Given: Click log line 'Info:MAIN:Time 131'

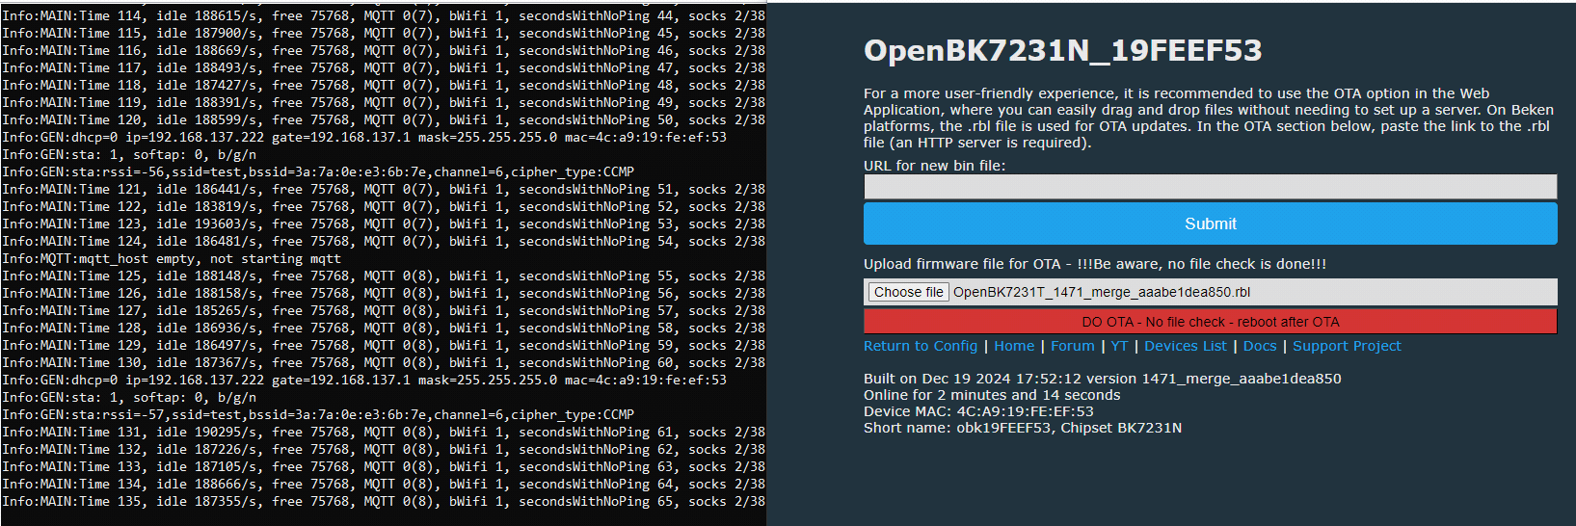Looking at the screenshot, I should click(x=384, y=432).
